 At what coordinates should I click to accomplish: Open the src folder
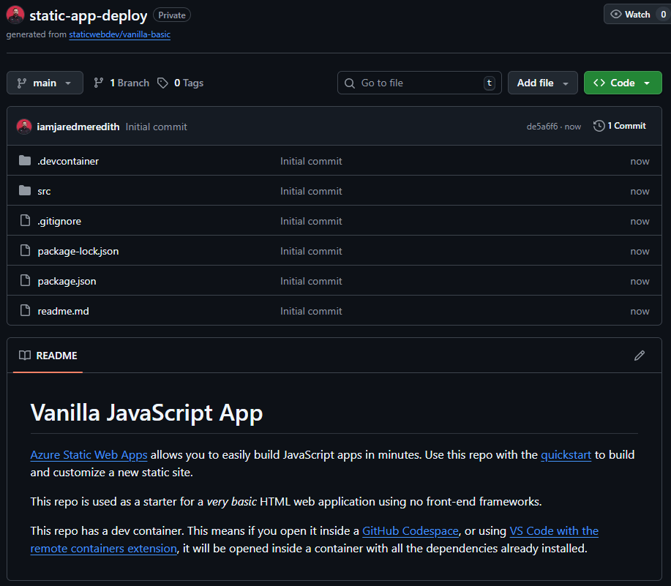(x=44, y=191)
